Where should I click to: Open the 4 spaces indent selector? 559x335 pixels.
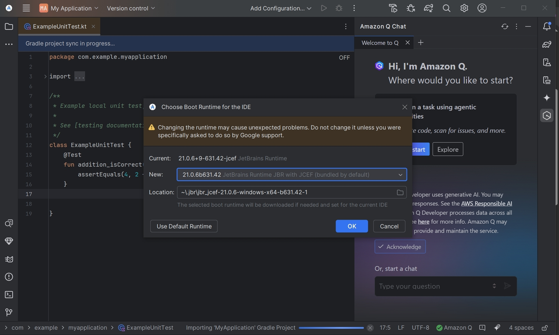tap(521, 328)
